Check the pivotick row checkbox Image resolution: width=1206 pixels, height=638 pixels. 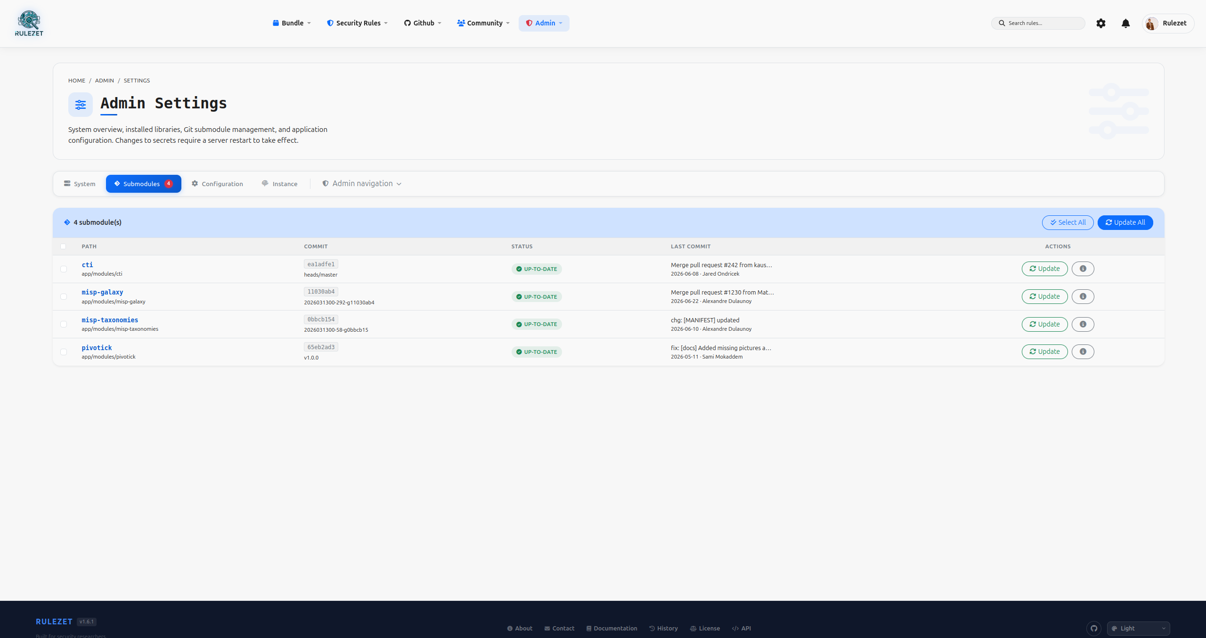(64, 352)
